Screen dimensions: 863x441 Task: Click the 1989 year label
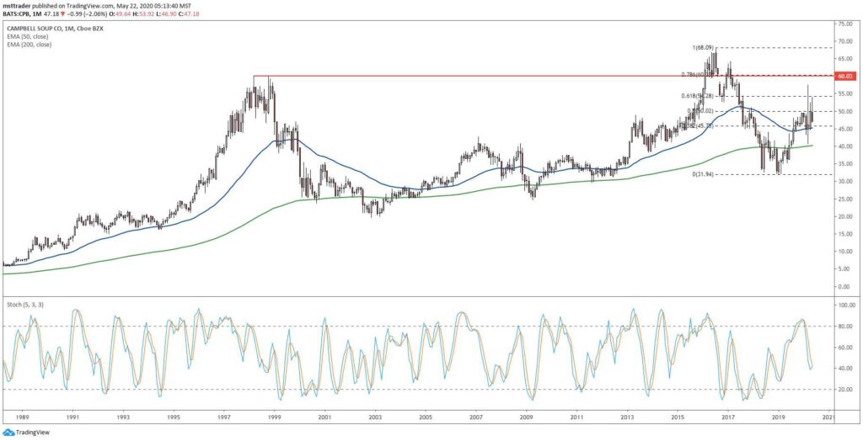(x=23, y=418)
